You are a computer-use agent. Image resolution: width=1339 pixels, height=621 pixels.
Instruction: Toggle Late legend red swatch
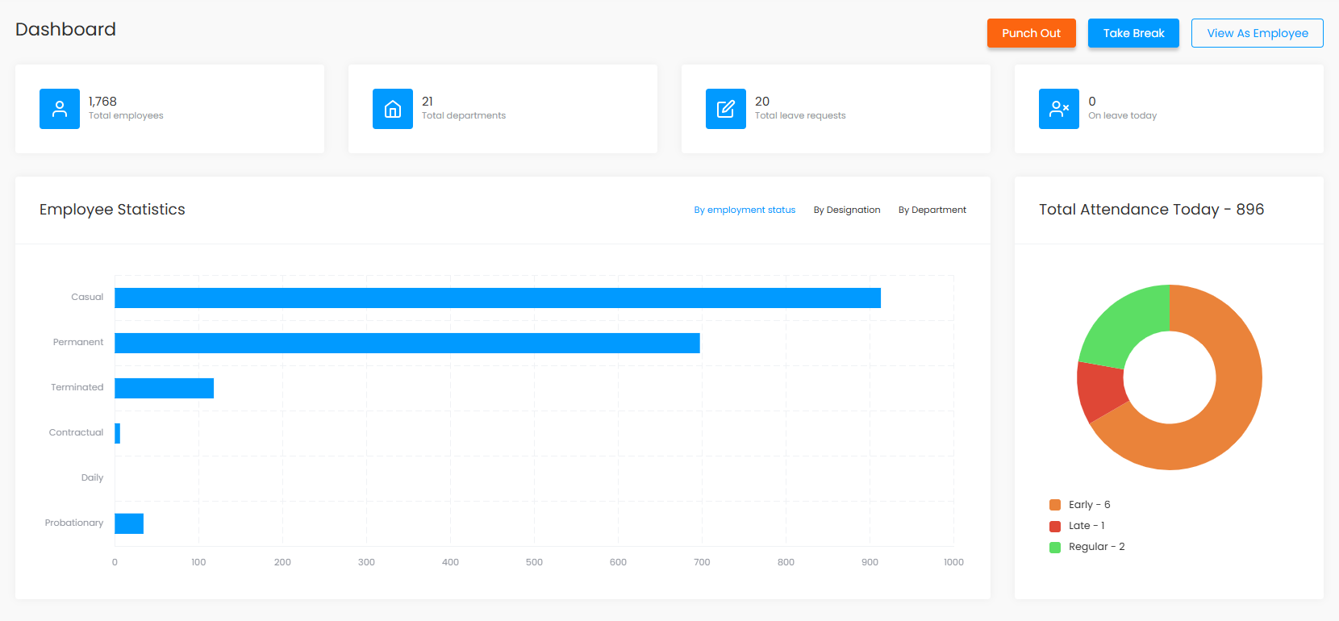(x=1055, y=526)
